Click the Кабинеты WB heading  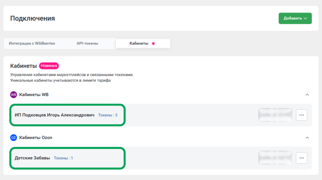34,95
